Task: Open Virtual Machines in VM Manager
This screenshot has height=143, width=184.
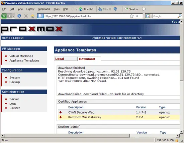Action: click(x=21, y=56)
